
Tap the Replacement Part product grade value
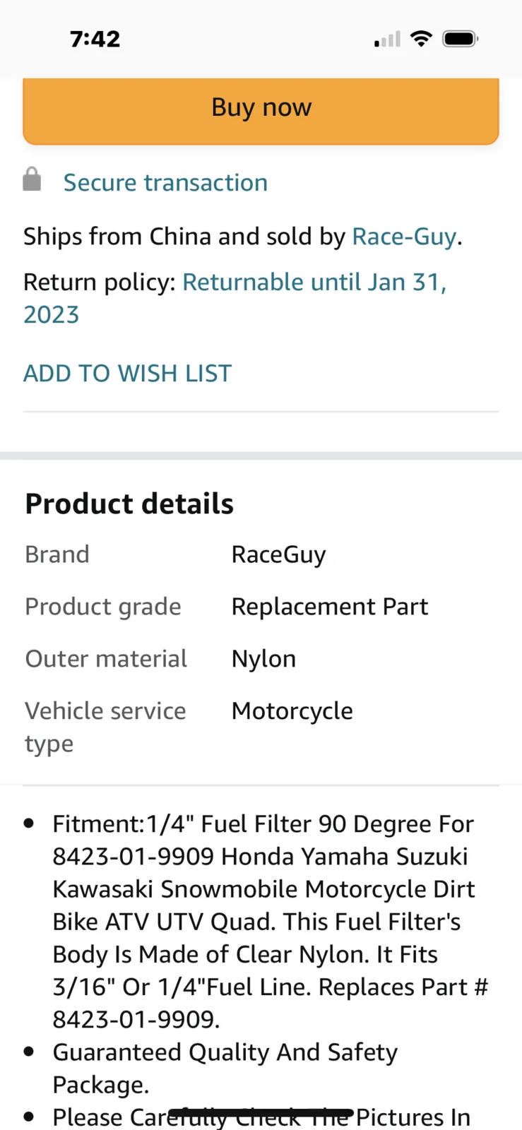(329, 607)
